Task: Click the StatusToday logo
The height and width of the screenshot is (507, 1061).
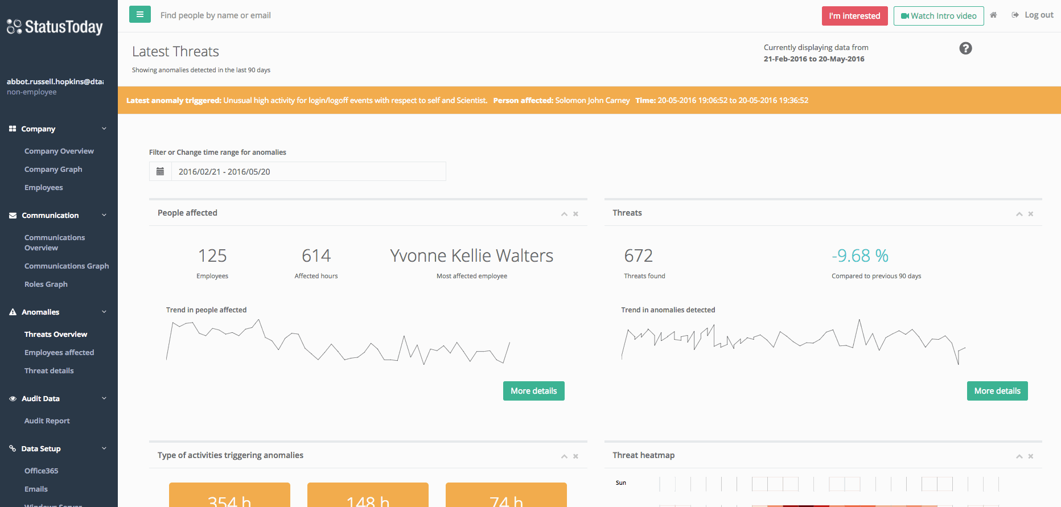Action: 55,27
